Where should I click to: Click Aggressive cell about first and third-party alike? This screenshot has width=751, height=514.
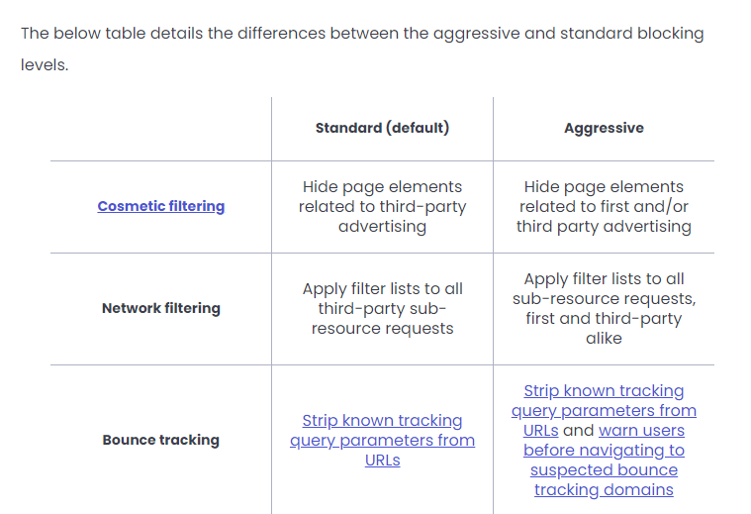[604, 308]
